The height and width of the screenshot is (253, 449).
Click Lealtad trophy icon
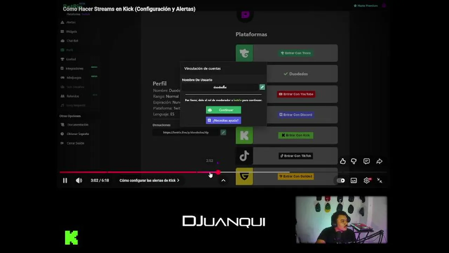click(x=62, y=59)
